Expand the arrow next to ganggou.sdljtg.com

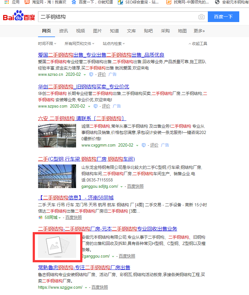click(121, 186)
